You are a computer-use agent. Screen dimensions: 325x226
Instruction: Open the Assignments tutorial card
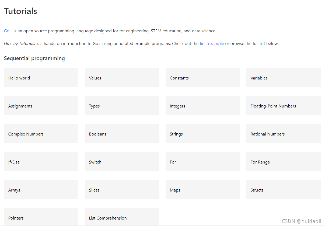[x=41, y=106]
